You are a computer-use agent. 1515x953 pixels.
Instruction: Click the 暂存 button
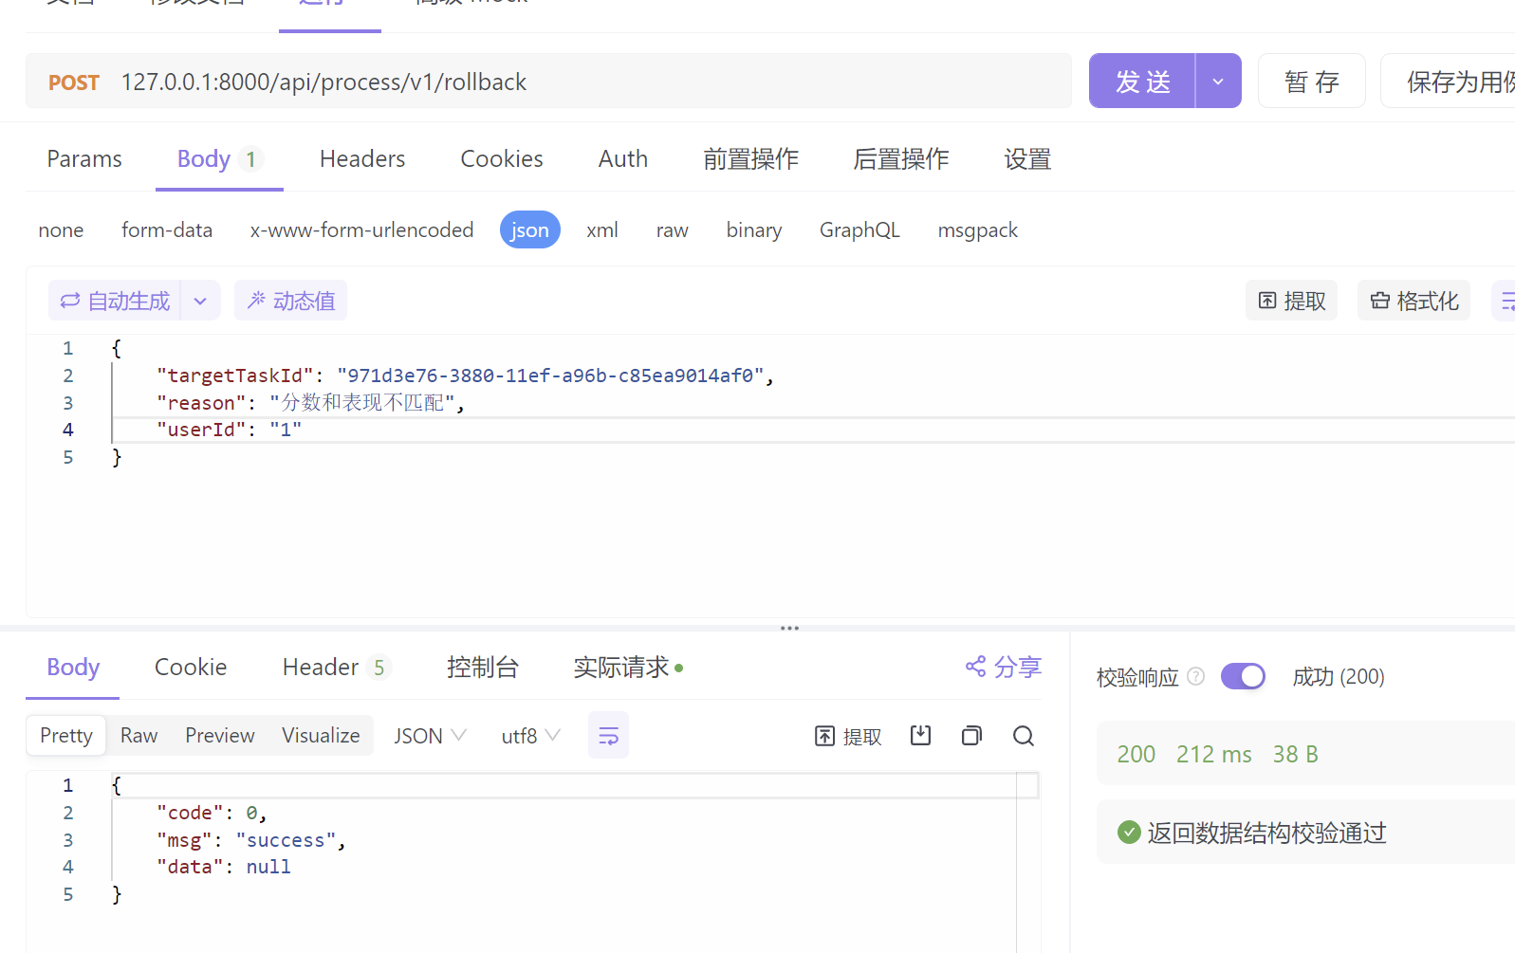click(1312, 82)
